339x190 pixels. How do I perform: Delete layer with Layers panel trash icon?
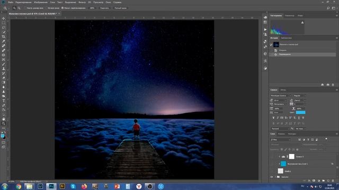pyautogui.click(x=333, y=180)
